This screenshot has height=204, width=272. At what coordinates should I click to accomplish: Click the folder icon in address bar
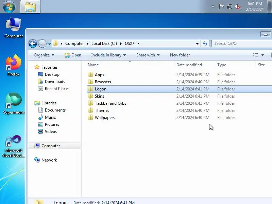click(x=55, y=44)
